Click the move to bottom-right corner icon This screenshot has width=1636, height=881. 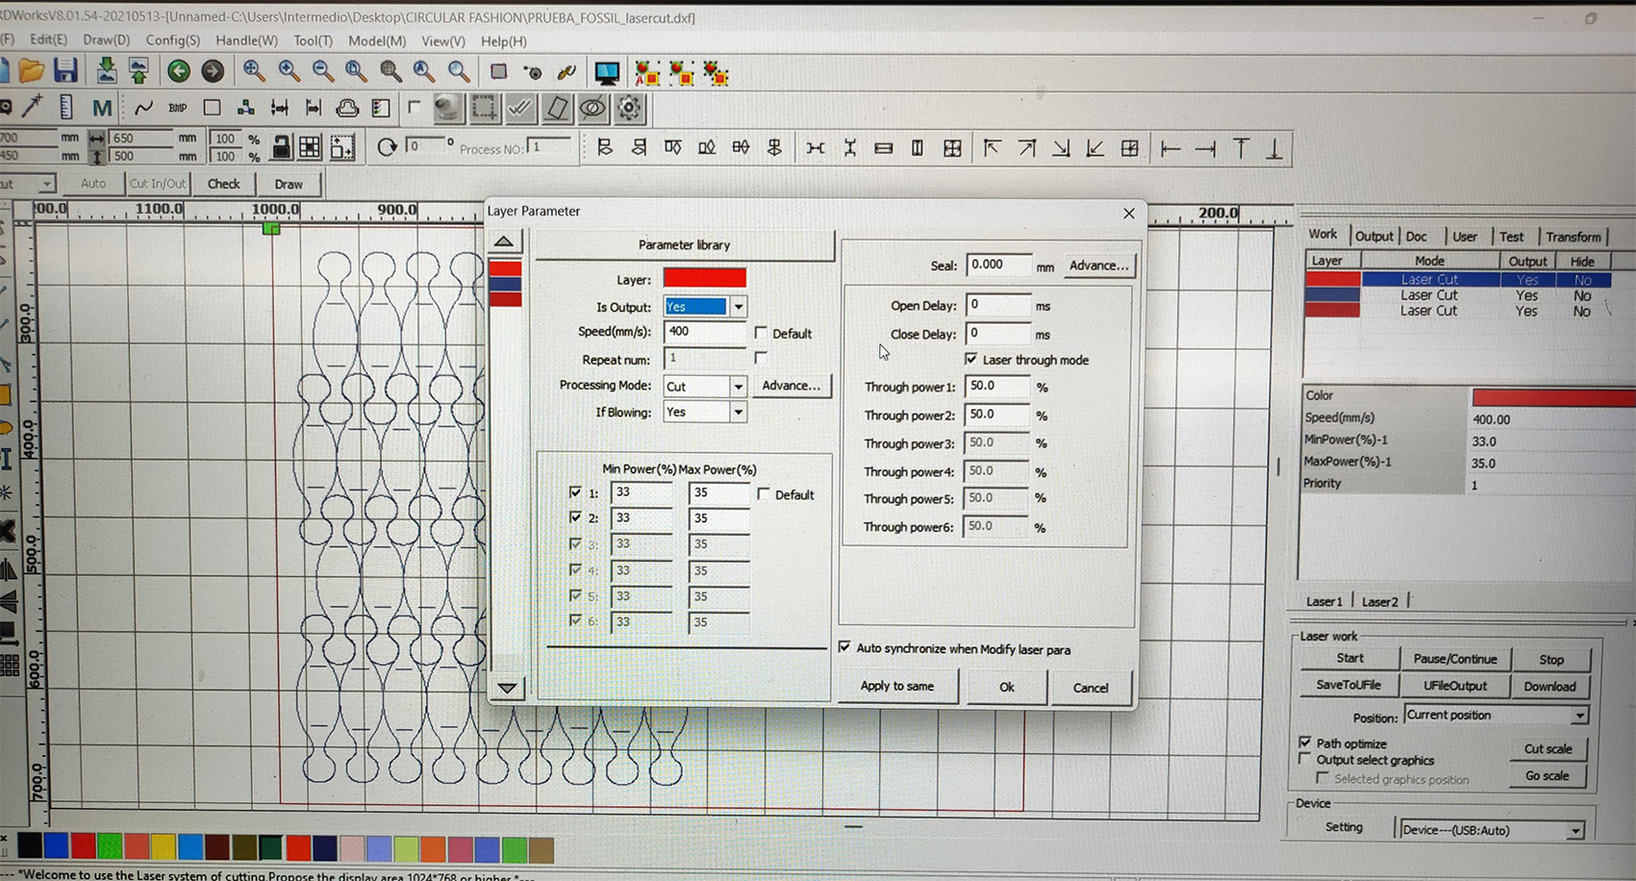[1061, 148]
